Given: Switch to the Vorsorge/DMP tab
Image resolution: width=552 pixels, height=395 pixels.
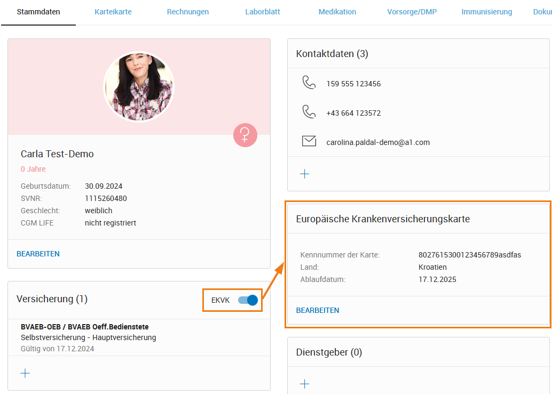Looking at the screenshot, I should 412,11.
